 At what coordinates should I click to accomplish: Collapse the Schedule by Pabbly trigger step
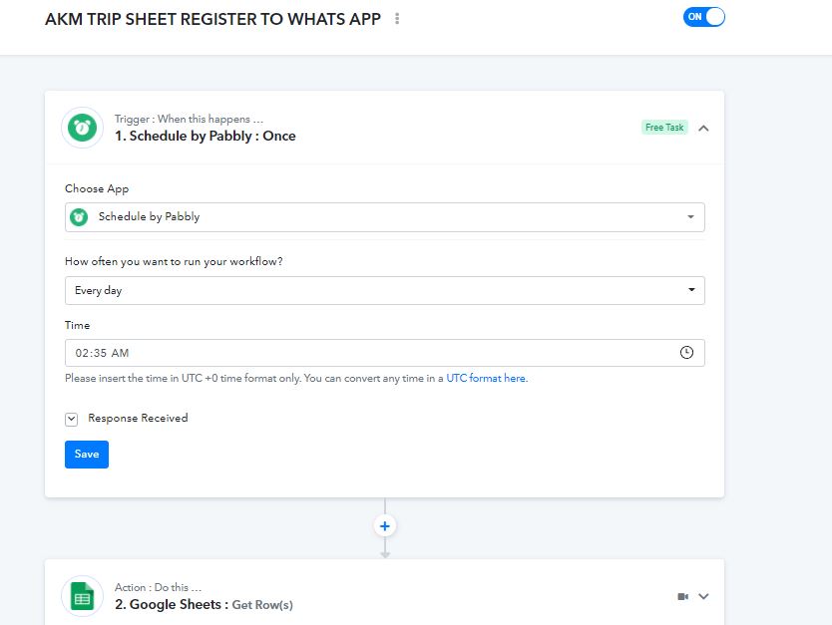point(703,129)
